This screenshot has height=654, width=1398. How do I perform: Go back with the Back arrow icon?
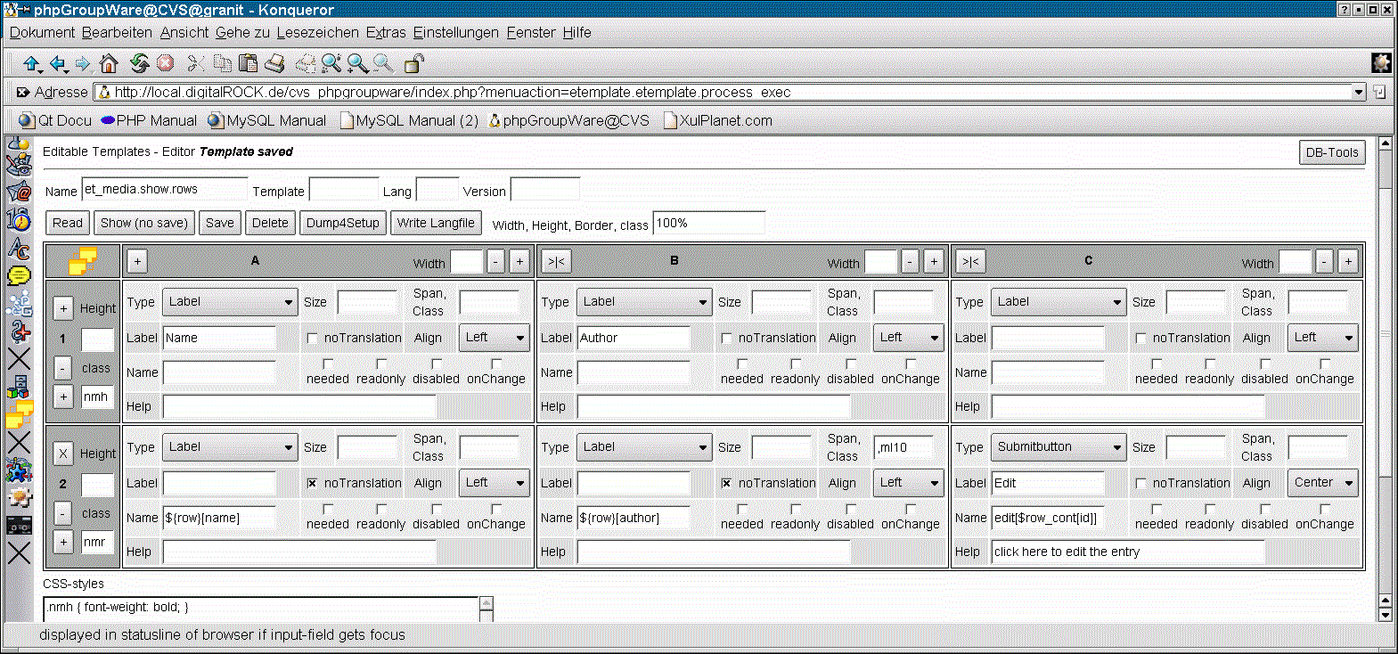tap(58, 63)
